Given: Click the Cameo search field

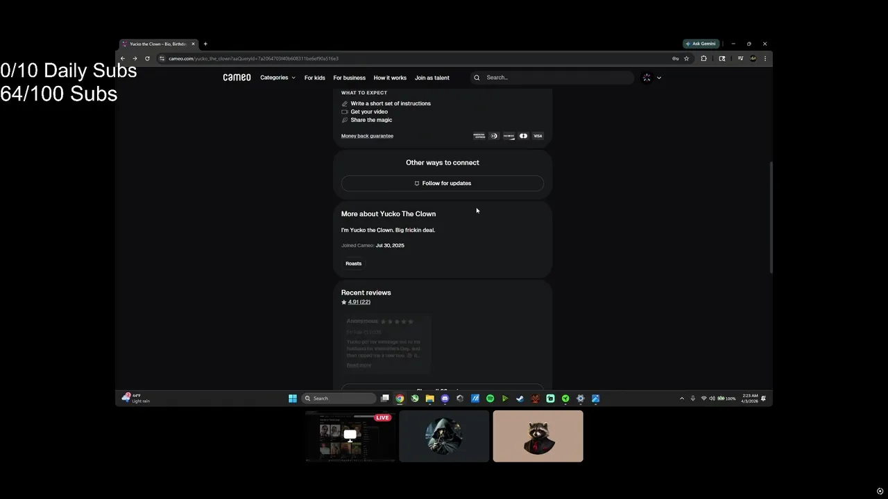Looking at the screenshot, I should click(552, 78).
